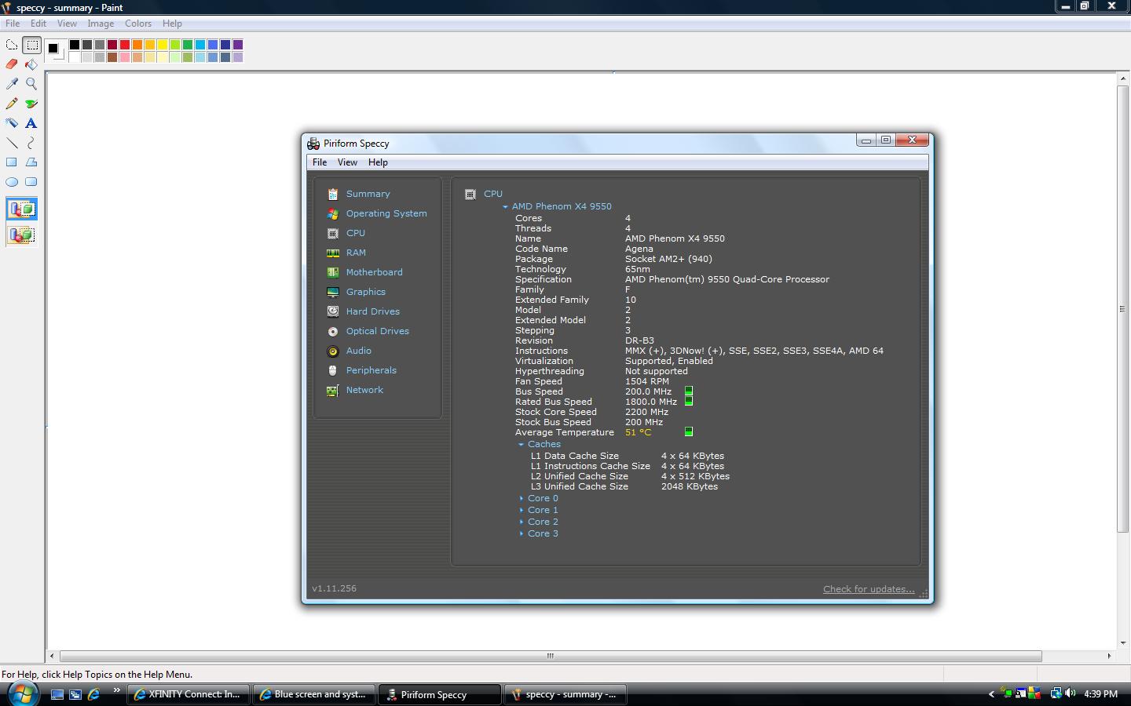Open Paint's File menu

13,24
